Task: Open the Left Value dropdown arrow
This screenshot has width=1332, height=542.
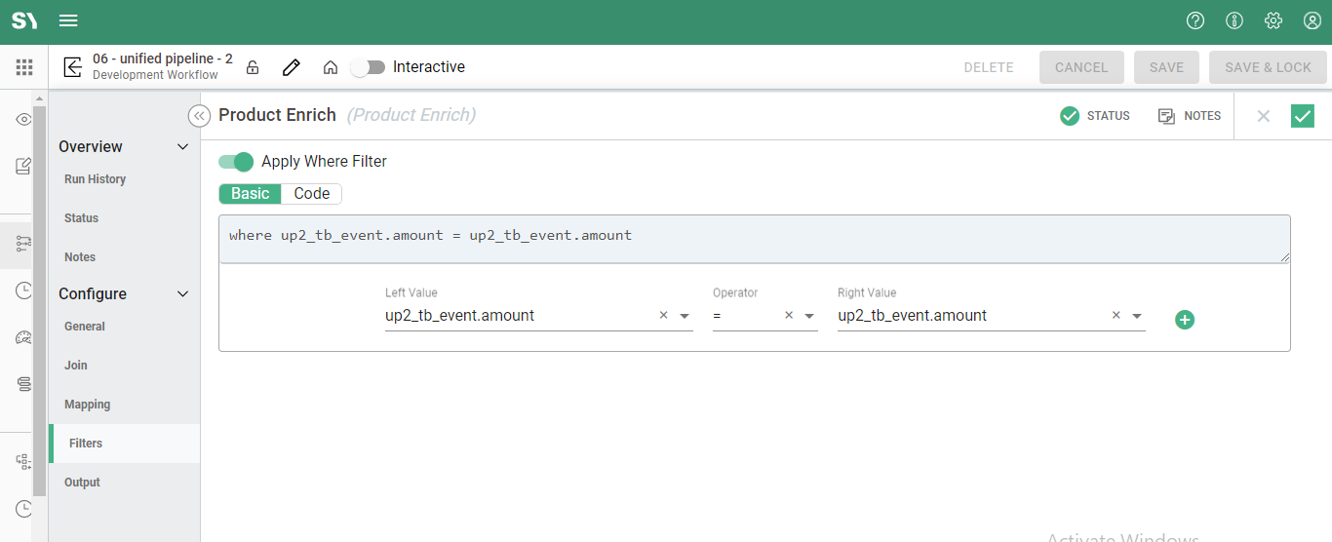Action: tap(685, 316)
